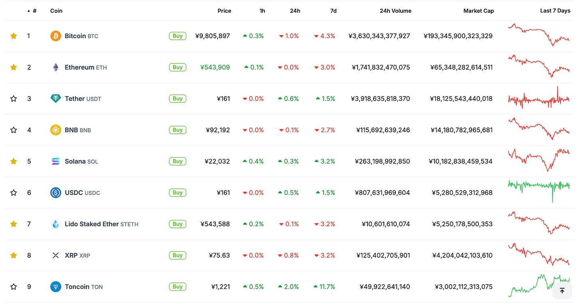Mark USDC as favorite with star
This screenshot has height=304, width=581.
(x=14, y=193)
